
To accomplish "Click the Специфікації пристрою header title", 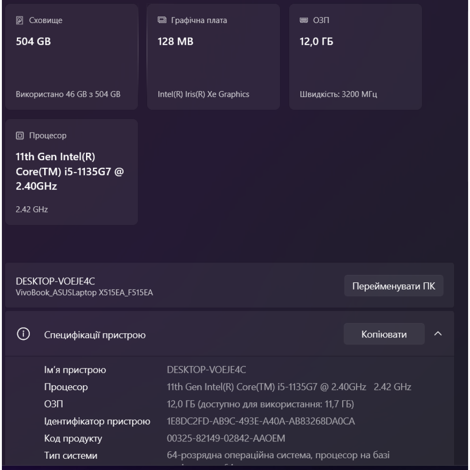I will (94, 335).
